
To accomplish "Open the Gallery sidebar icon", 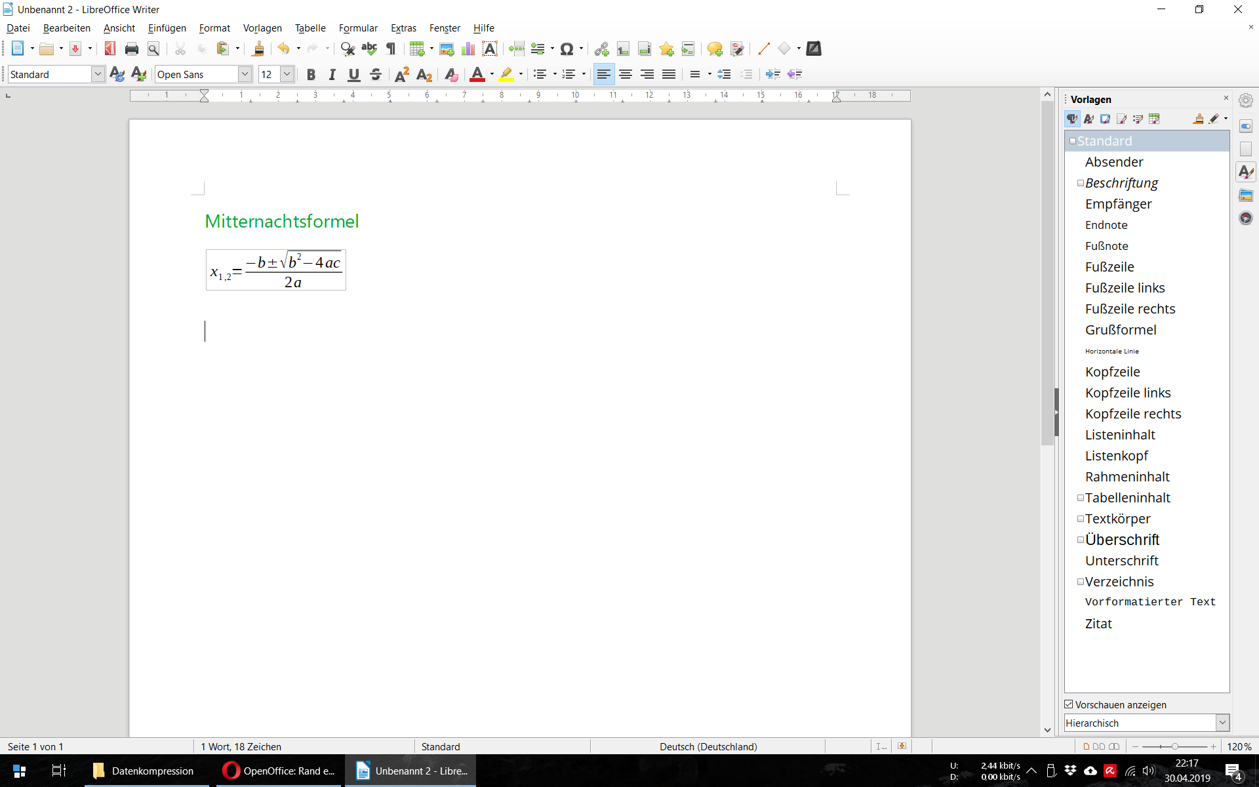I will tap(1245, 195).
